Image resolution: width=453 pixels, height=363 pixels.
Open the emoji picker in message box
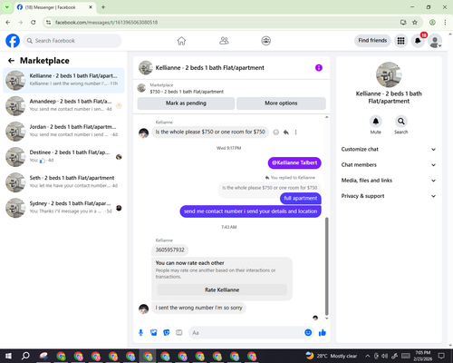click(x=308, y=333)
